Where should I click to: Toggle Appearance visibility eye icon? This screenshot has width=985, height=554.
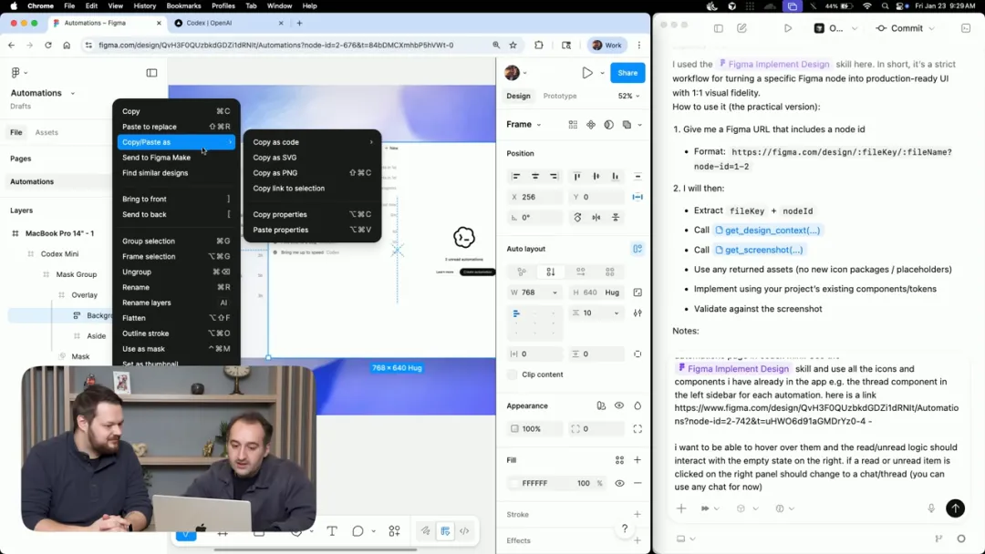pyautogui.click(x=618, y=405)
